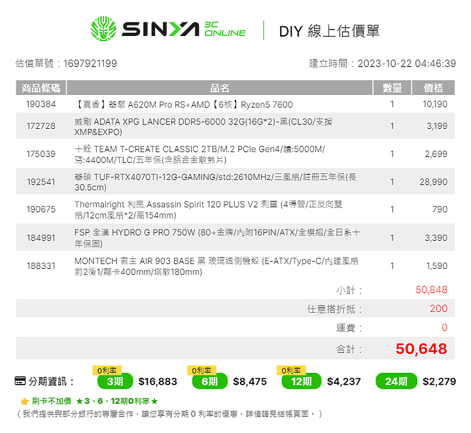The image size is (471, 433).
Task: Click product barcode 188331
Action: 41,266
